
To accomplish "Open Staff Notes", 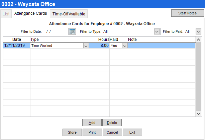I will (187, 13).
